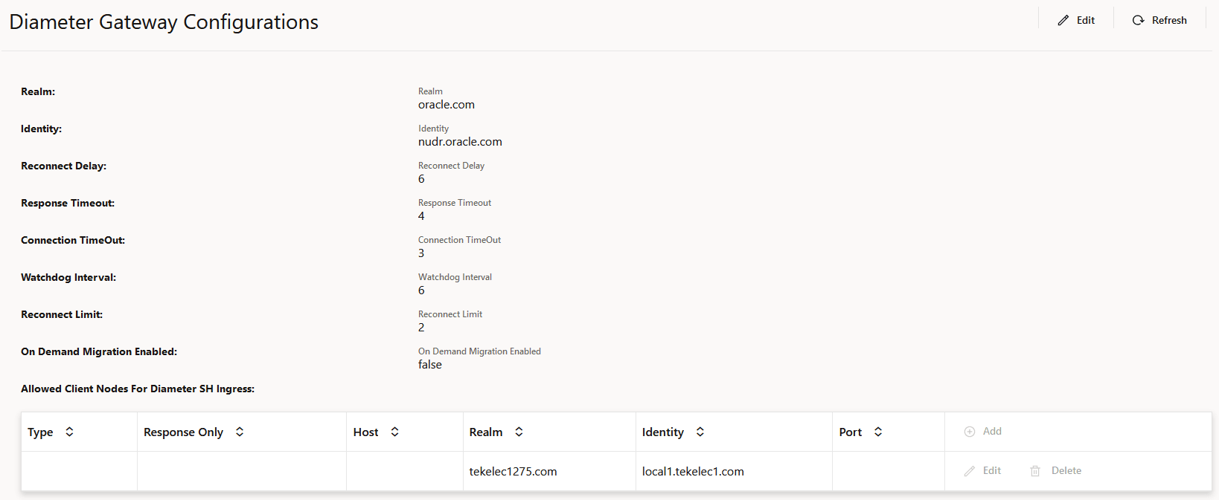Sort table by Response Only arrows
This screenshot has height=500, width=1219.
click(240, 432)
